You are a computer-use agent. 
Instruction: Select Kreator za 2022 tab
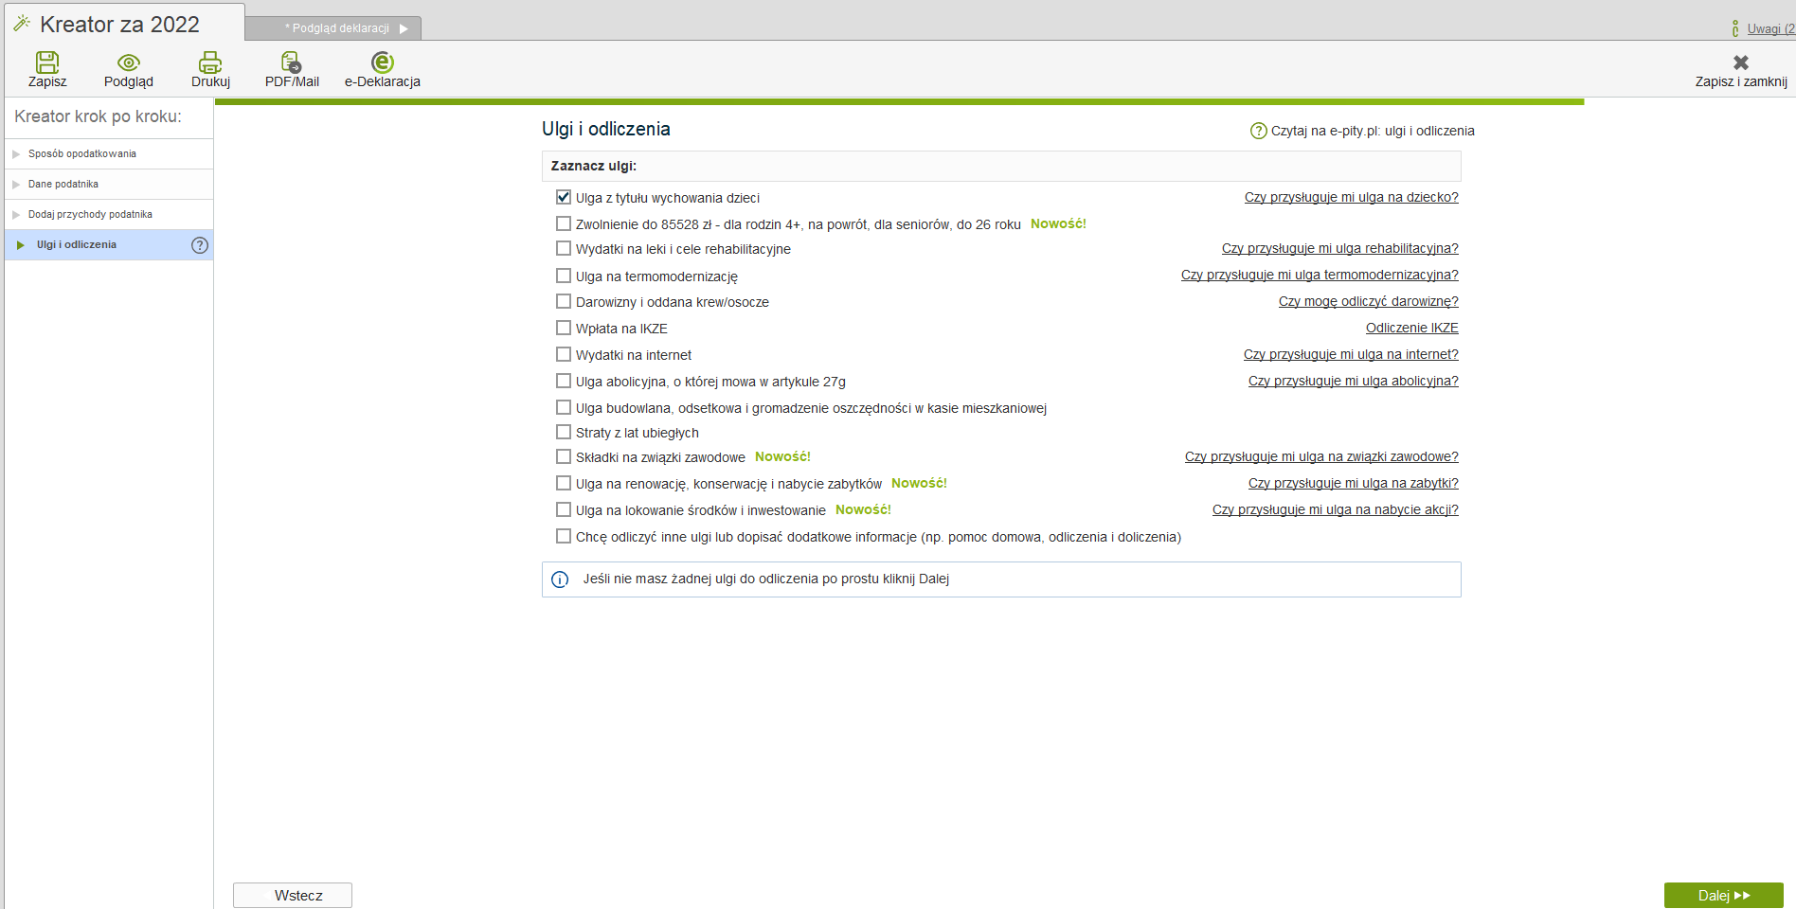[x=119, y=25]
